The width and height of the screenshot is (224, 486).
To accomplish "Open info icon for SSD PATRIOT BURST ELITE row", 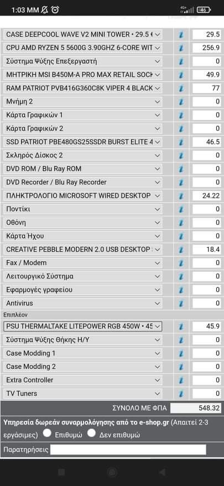I will (x=181, y=142).
